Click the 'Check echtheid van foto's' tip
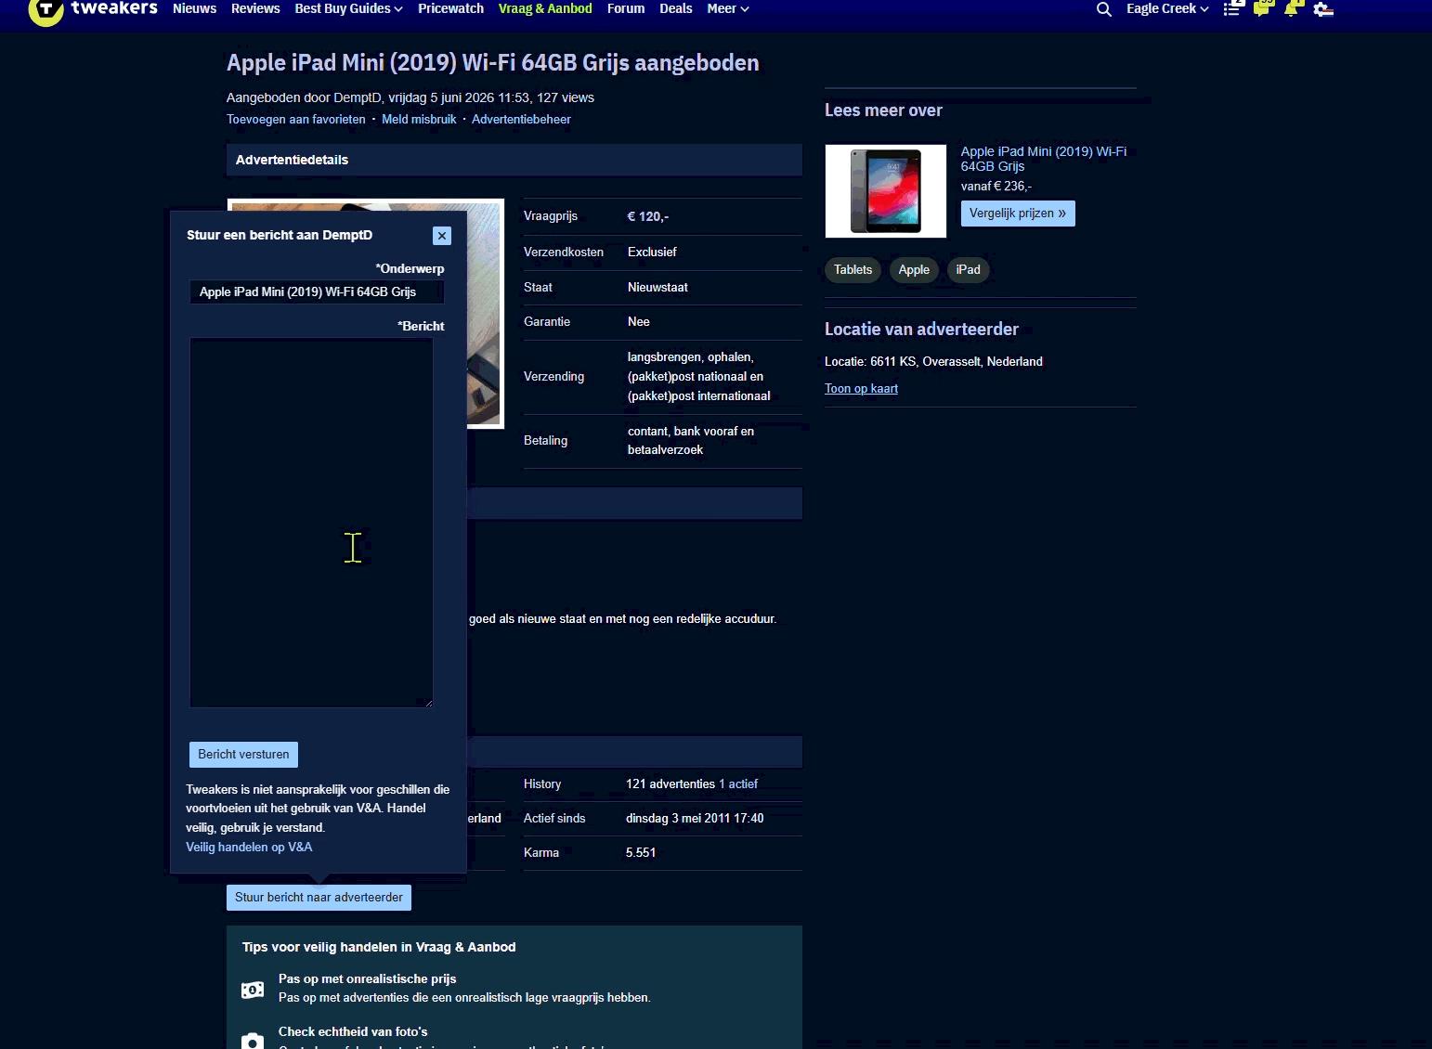Viewport: 1432px width, 1049px height. [x=353, y=1032]
